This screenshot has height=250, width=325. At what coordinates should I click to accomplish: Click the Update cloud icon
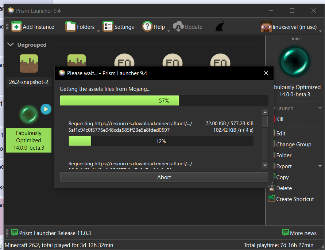point(178,27)
